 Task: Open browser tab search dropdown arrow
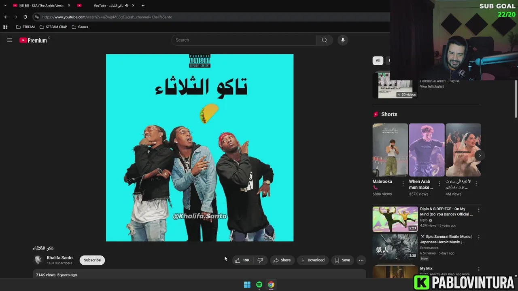coord(5,5)
